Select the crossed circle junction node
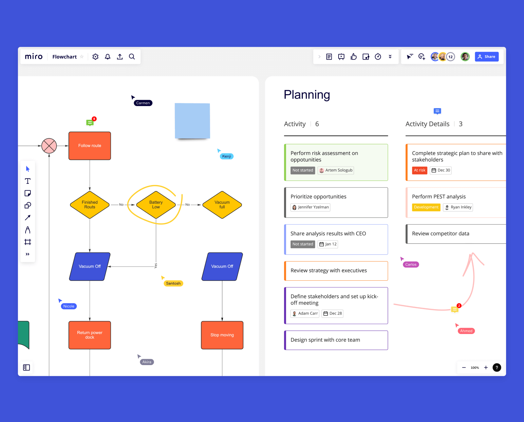Image resolution: width=524 pixels, height=422 pixels. click(x=49, y=146)
